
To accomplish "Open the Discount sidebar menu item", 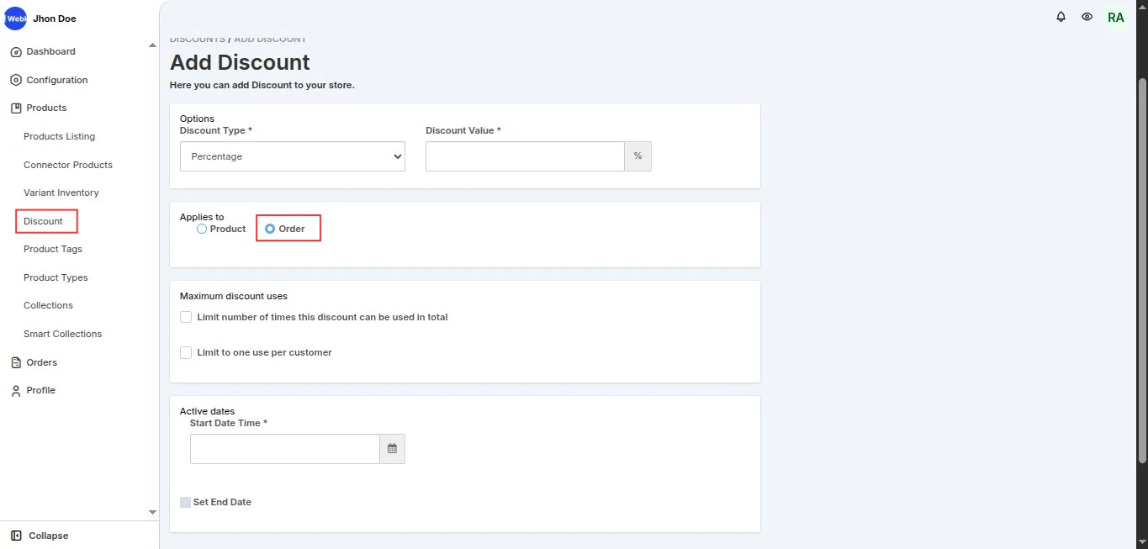I will (44, 221).
